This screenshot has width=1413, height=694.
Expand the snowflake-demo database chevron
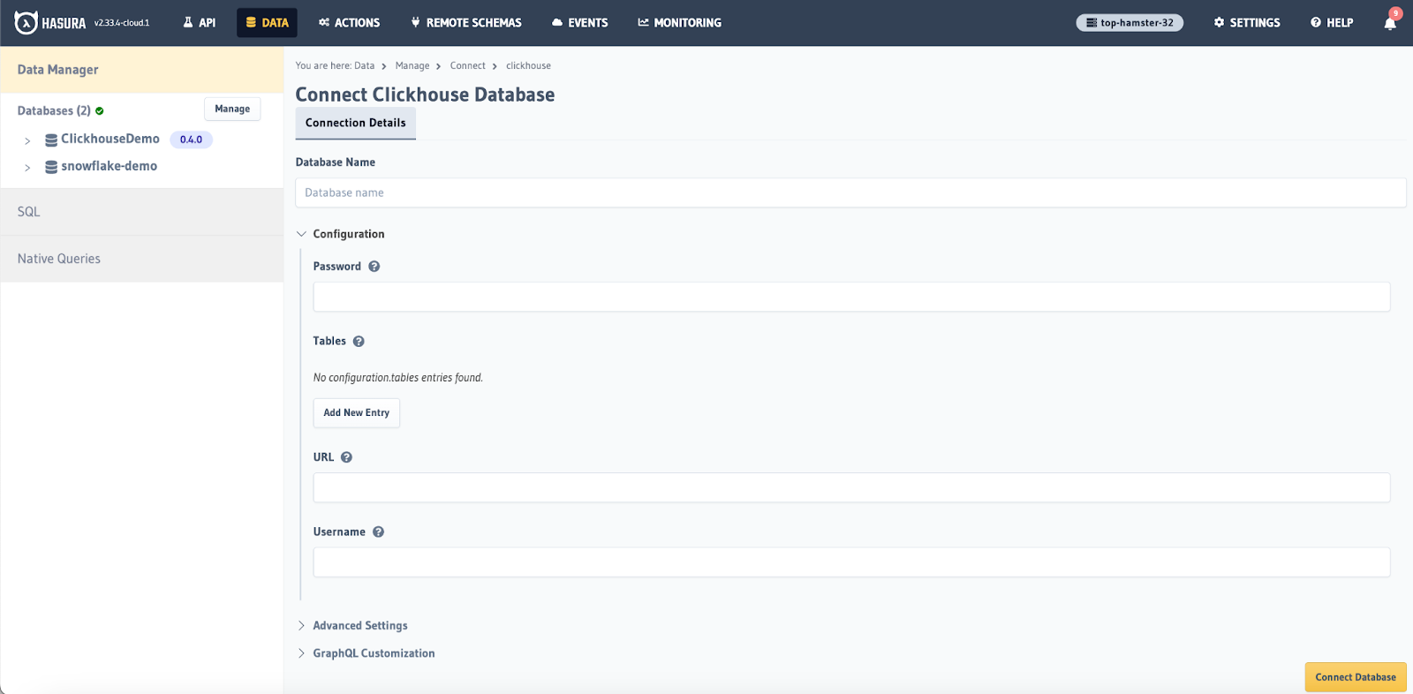coord(27,167)
